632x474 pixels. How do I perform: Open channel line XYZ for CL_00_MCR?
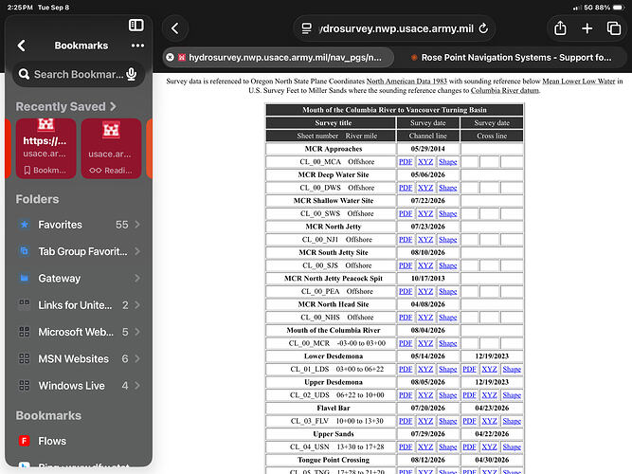(425, 343)
